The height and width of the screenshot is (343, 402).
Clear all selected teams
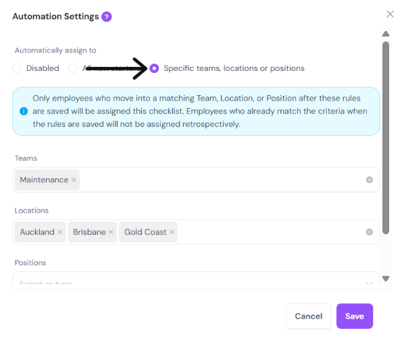click(x=369, y=180)
